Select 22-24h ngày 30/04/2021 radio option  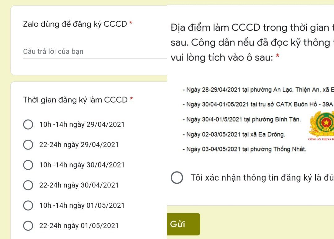pyautogui.click(x=28, y=185)
